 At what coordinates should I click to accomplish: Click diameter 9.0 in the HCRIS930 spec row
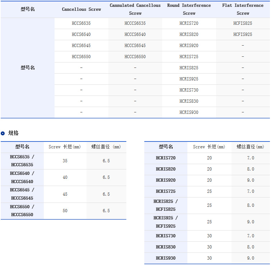pos(251,258)
